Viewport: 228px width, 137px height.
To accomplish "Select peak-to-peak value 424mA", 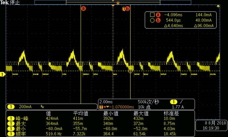I will click(52, 119).
